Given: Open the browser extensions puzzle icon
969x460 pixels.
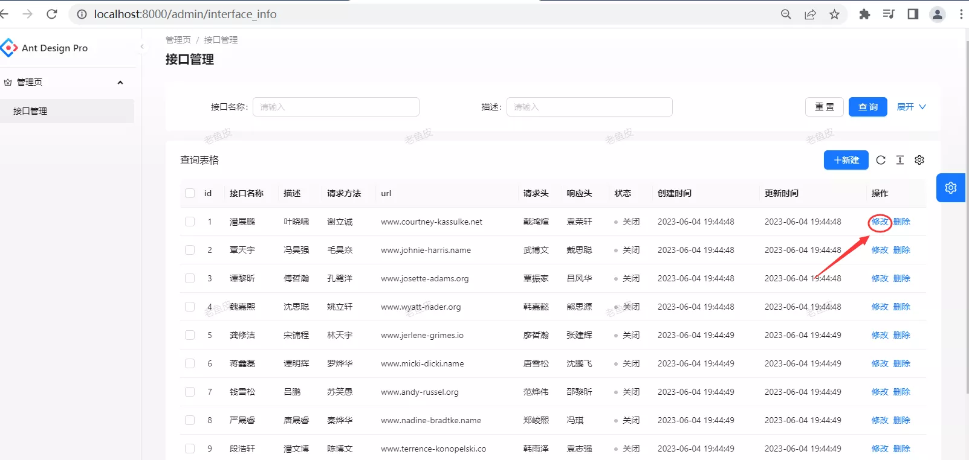Looking at the screenshot, I should [x=864, y=14].
